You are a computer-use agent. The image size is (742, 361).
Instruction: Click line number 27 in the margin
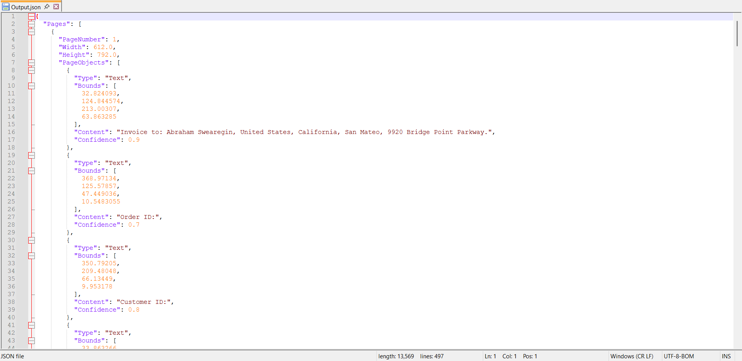coord(11,217)
